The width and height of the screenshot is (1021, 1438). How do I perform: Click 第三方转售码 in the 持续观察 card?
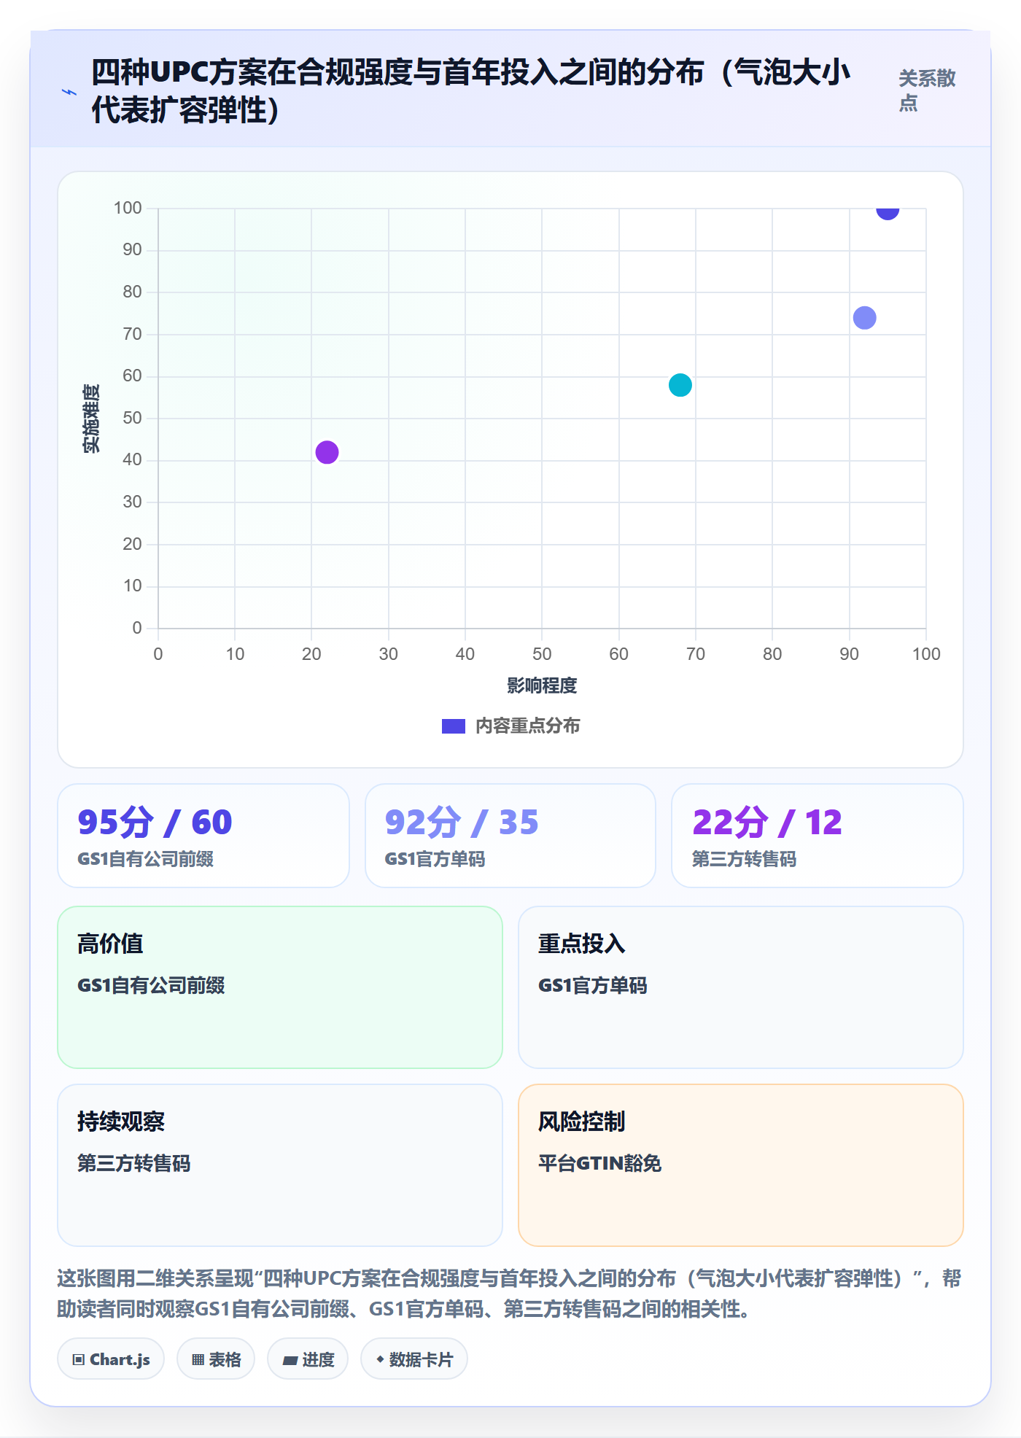(x=134, y=1163)
